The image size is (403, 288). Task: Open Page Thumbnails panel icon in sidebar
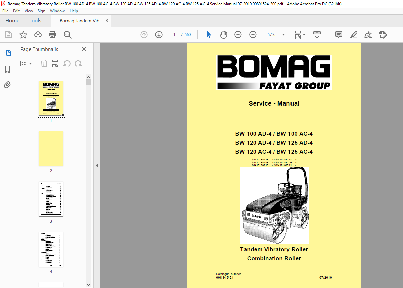7,54
